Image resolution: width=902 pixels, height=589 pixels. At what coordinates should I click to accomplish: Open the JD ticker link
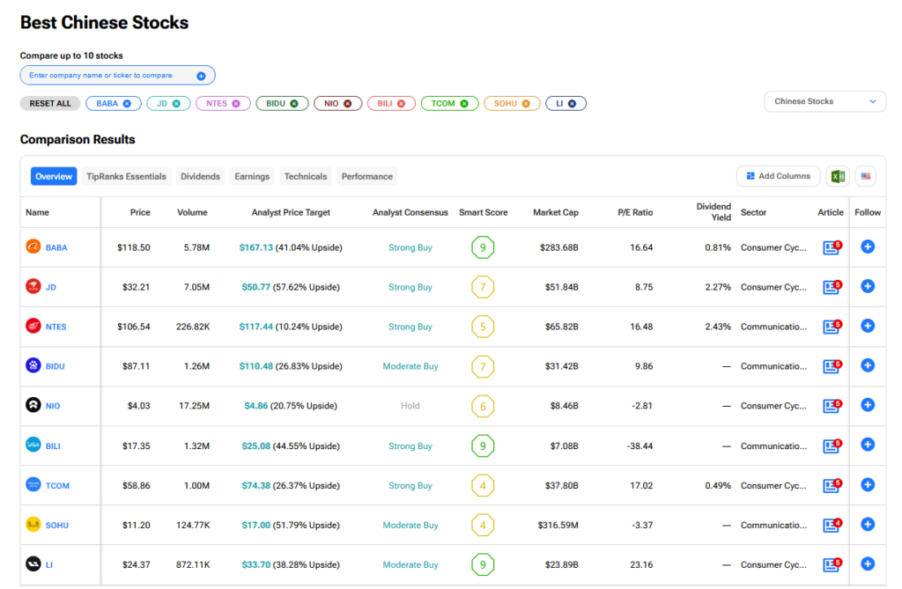50,288
